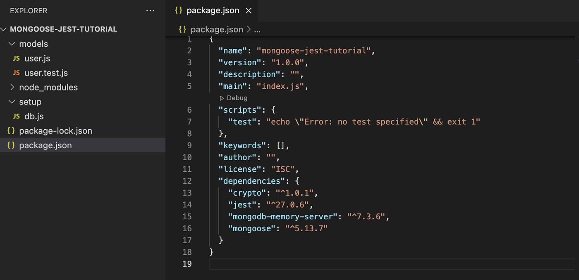This screenshot has width=579, height=280.
Task: Open Explorer more actions ellipsis menu
Action: 150,11
